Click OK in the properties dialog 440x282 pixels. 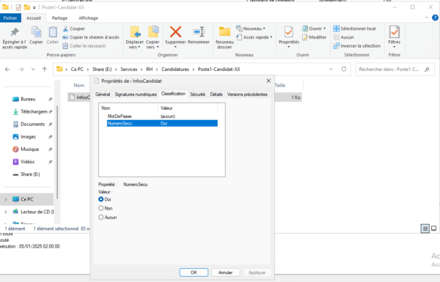194,272
